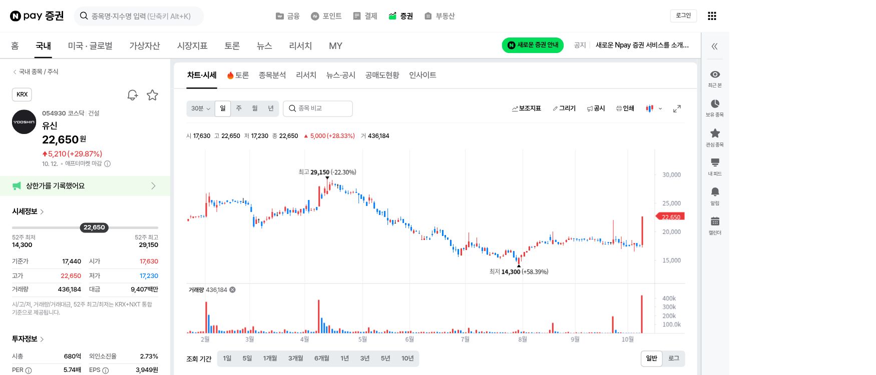
Task: Click 새로운 증권 안내 green button
Action: 533,45
